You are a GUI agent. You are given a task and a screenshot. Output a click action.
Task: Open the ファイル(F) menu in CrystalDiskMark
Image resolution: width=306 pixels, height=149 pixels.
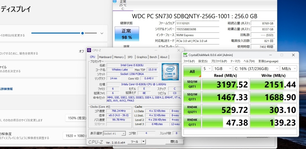189,61
